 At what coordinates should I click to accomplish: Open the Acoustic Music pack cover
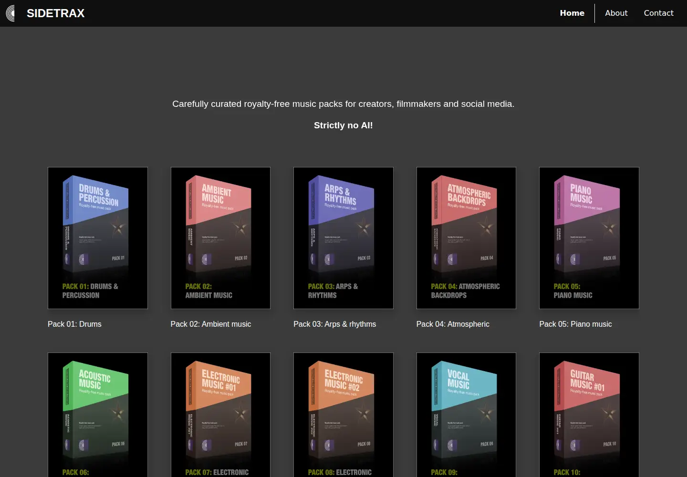tap(98, 415)
